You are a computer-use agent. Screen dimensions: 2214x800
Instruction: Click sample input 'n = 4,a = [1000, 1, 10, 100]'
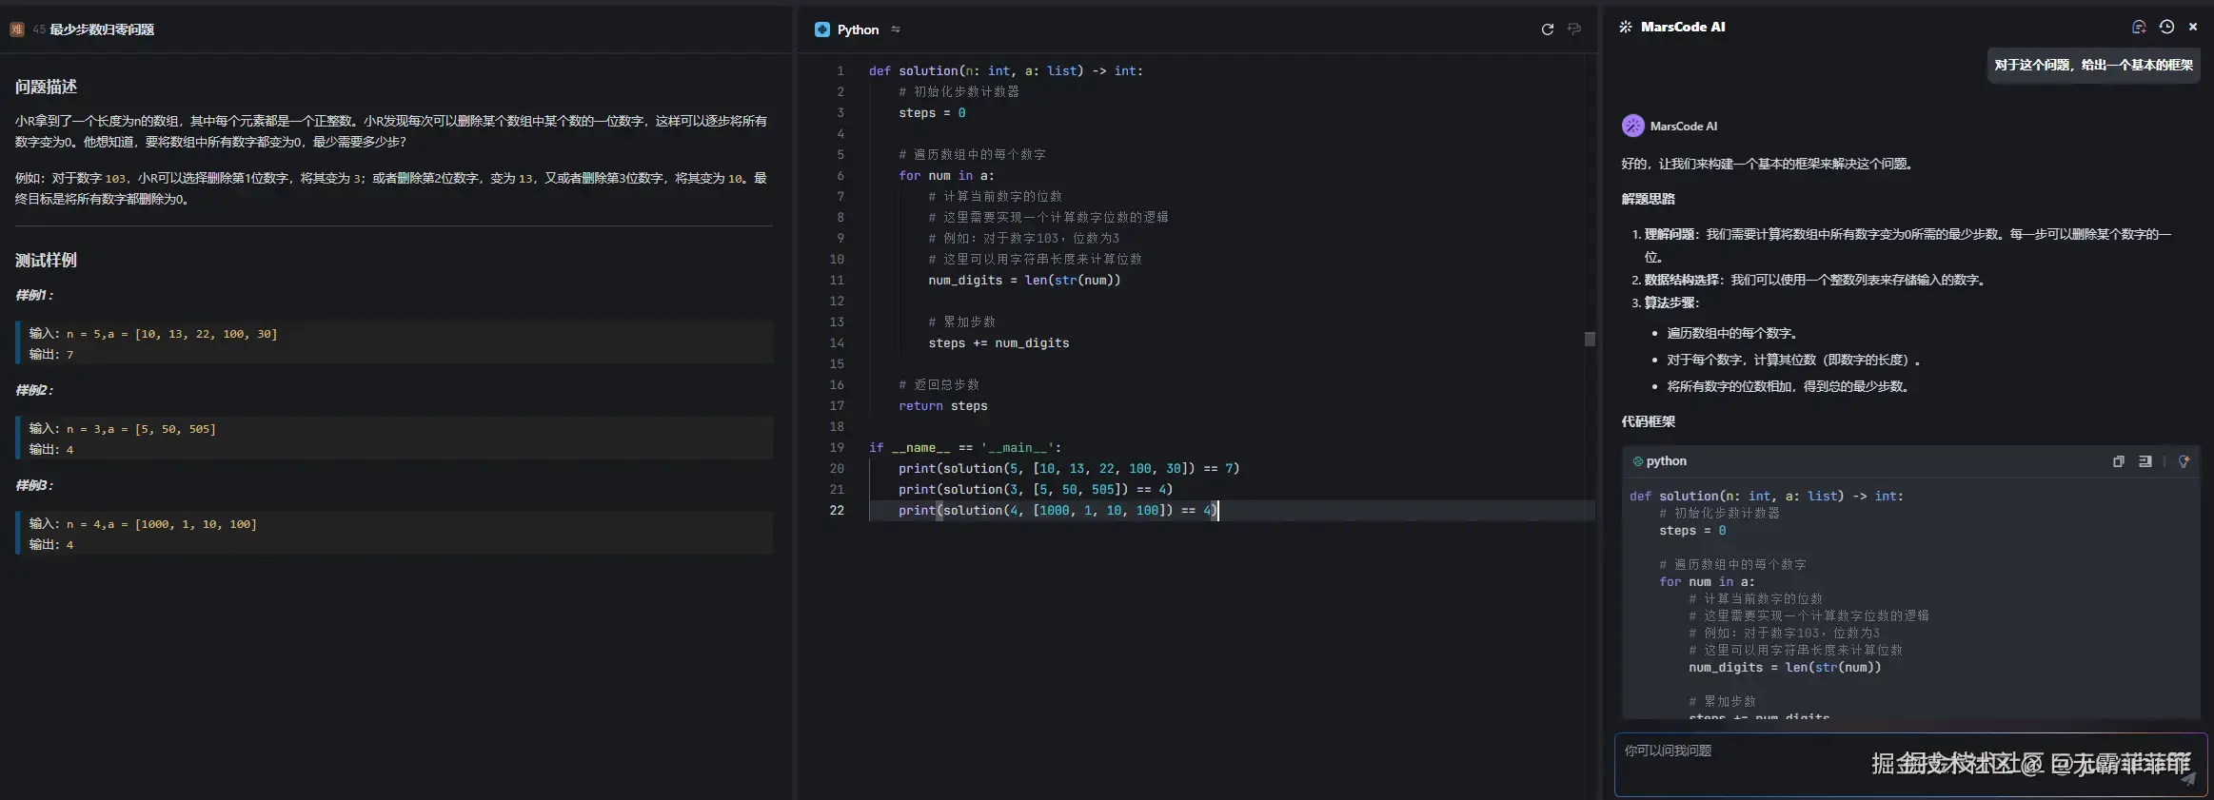point(161,524)
